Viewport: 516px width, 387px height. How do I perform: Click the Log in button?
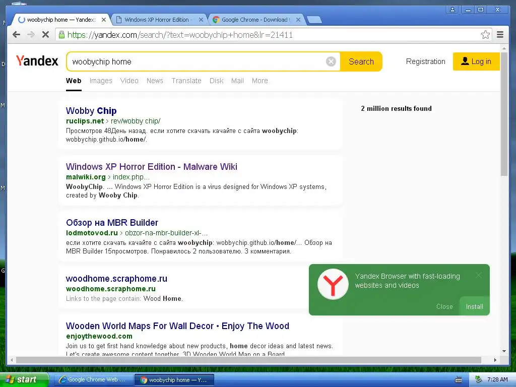click(x=476, y=61)
